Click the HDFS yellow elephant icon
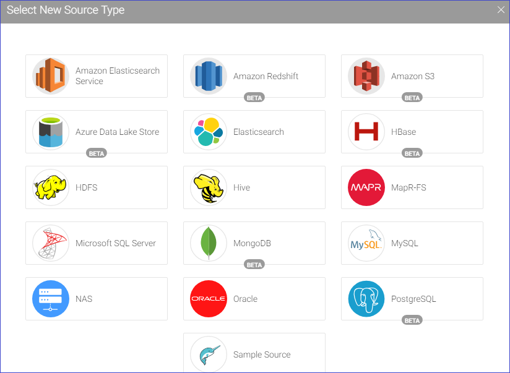This screenshot has width=510, height=373. pos(51,187)
